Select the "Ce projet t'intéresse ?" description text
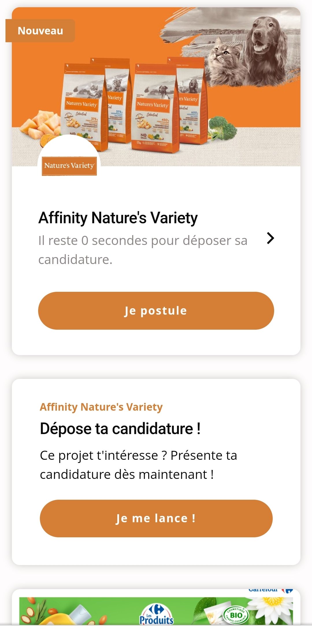312x631 pixels. click(138, 465)
